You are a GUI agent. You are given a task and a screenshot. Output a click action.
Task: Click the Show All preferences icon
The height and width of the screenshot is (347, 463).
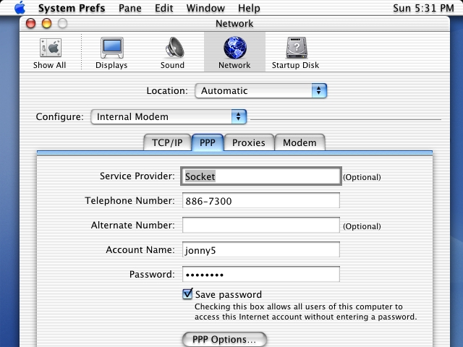pyautogui.click(x=50, y=53)
